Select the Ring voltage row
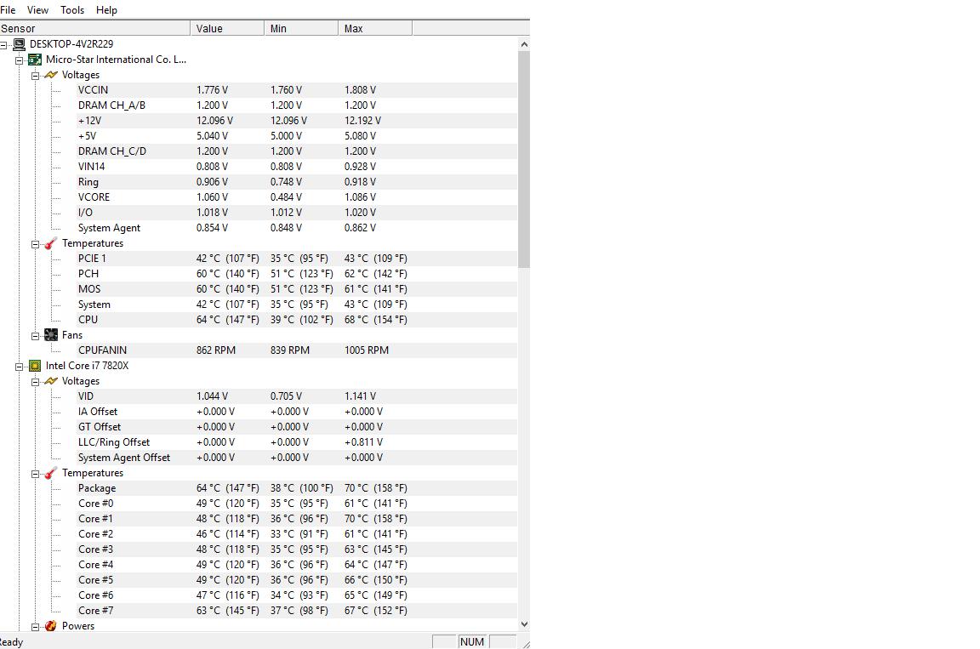Image resolution: width=980 pixels, height=649 pixels. (x=297, y=182)
